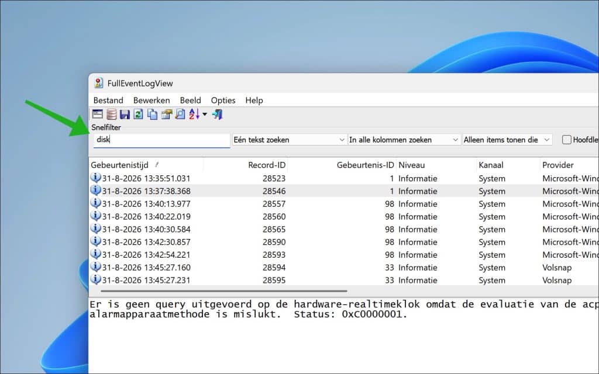The width and height of the screenshot is (599, 374).
Task: Open the Help menu
Action: [x=254, y=101]
